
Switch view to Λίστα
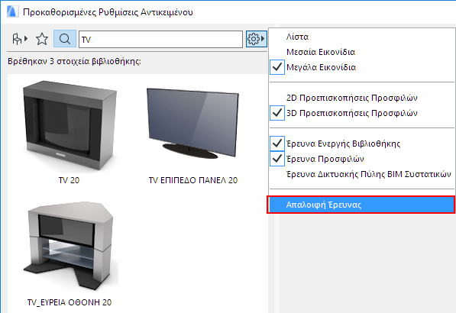click(x=297, y=37)
